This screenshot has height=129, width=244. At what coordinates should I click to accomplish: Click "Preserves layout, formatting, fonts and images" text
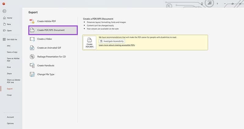pyautogui.click(x=106, y=22)
